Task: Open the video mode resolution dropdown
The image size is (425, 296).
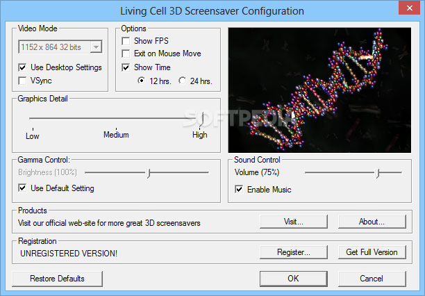Action: [x=96, y=47]
